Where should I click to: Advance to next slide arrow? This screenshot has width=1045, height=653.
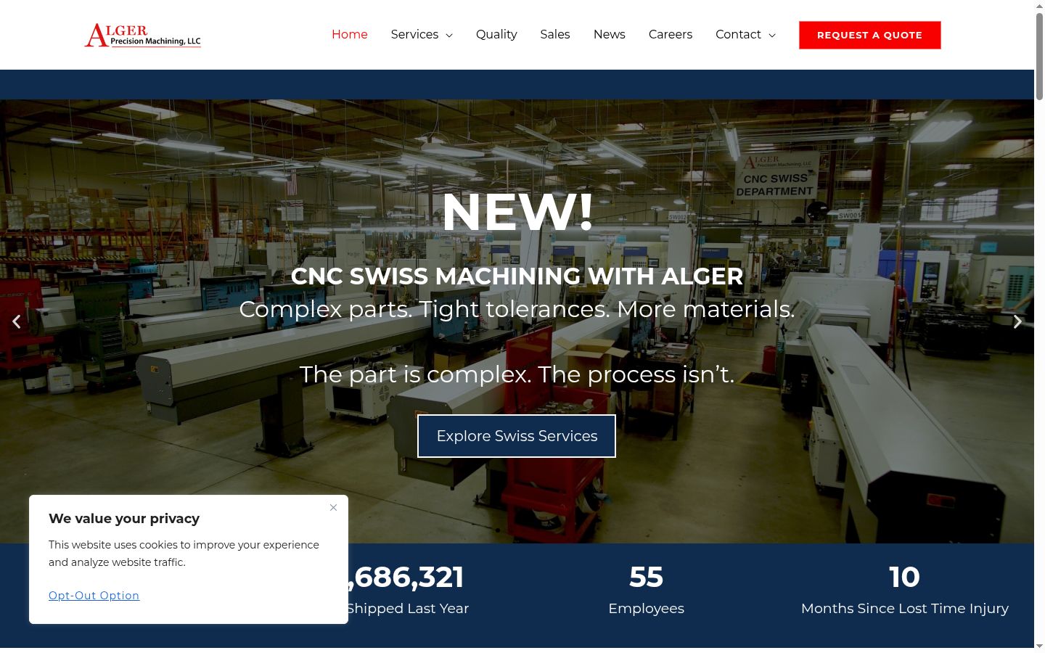pos(1017,321)
